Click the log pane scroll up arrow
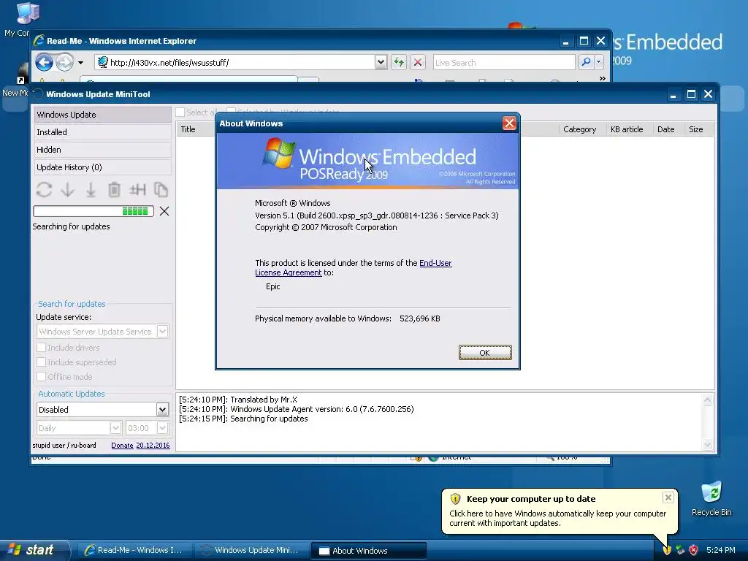 click(707, 400)
